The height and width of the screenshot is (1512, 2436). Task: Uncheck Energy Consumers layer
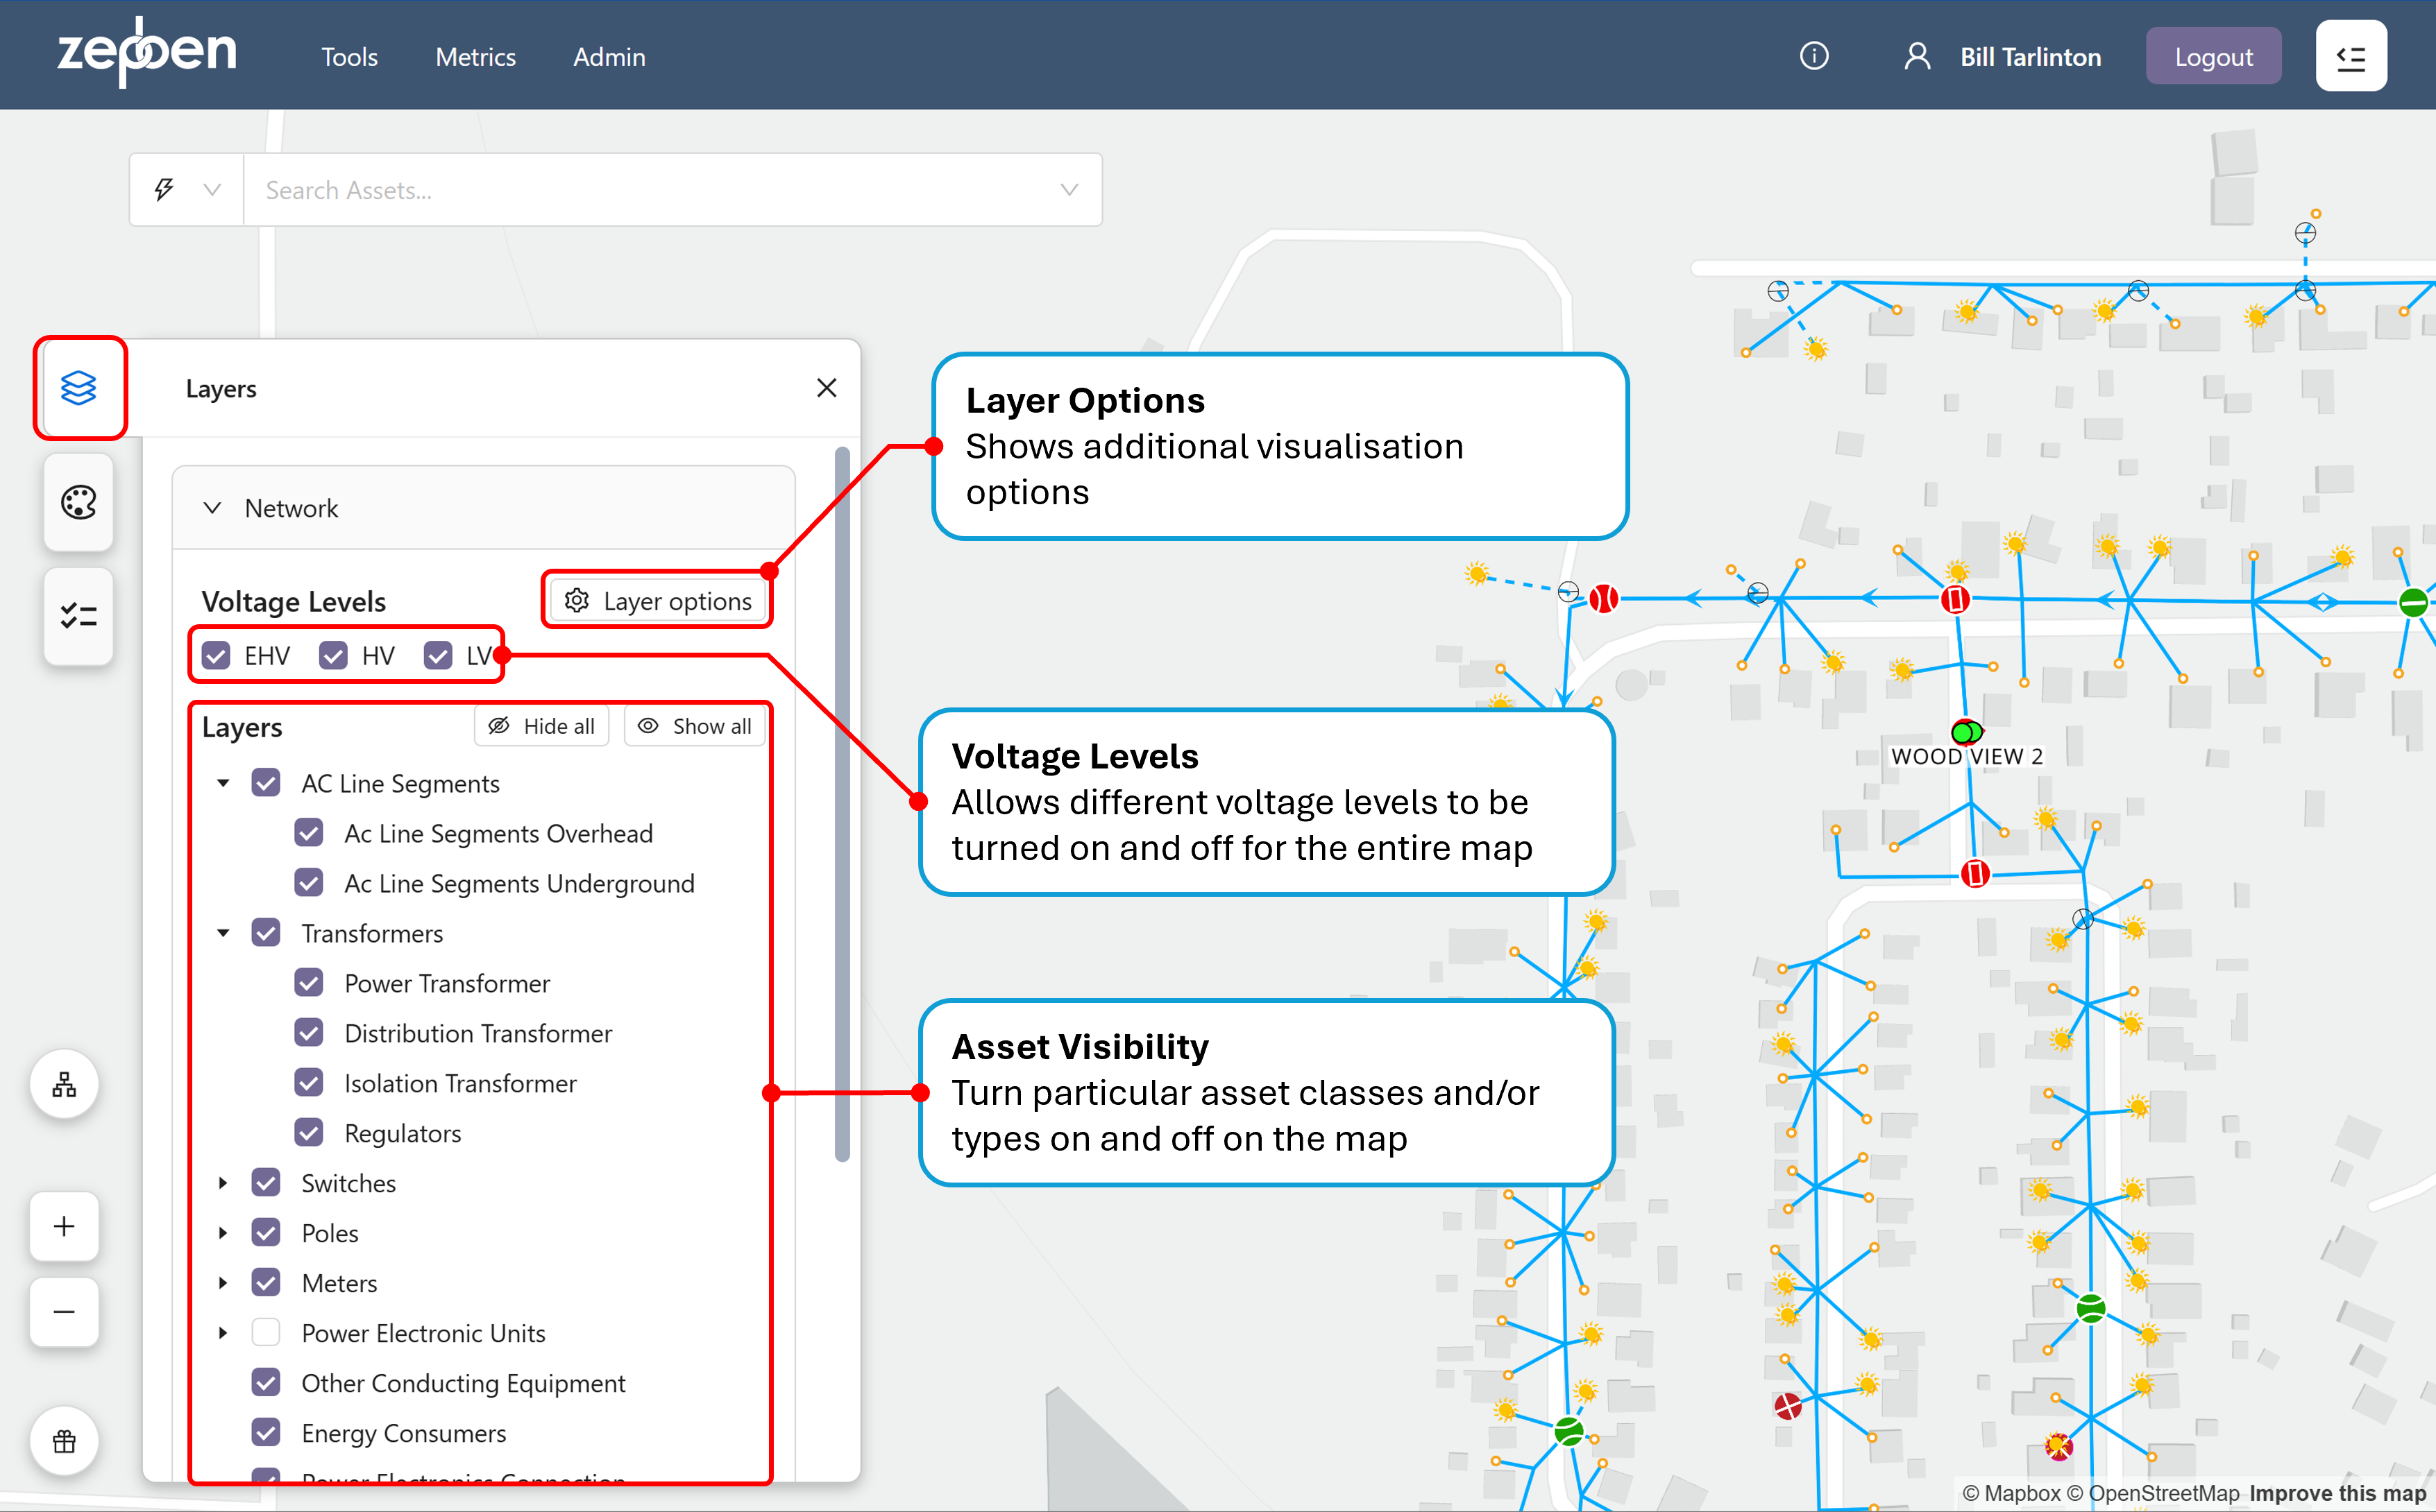[x=266, y=1433]
